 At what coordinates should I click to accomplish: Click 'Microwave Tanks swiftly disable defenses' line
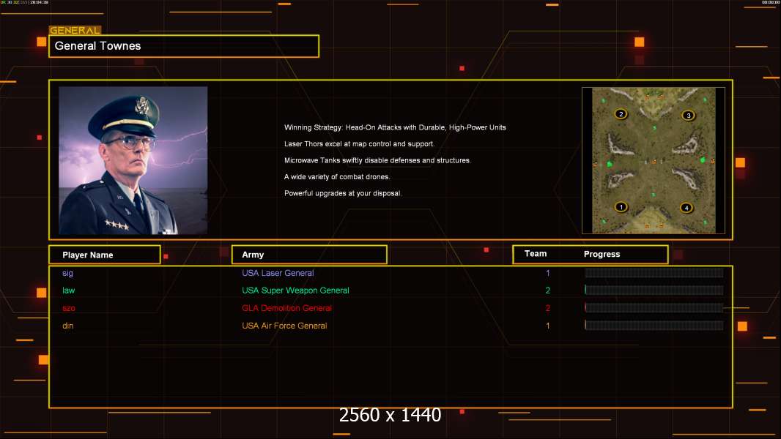pos(377,160)
